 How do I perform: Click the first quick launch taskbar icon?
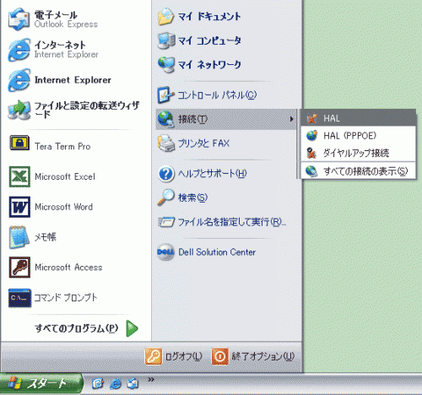pyautogui.click(x=98, y=384)
